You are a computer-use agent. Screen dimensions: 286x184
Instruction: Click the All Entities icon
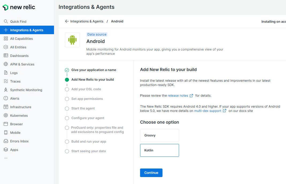[6, 47]
